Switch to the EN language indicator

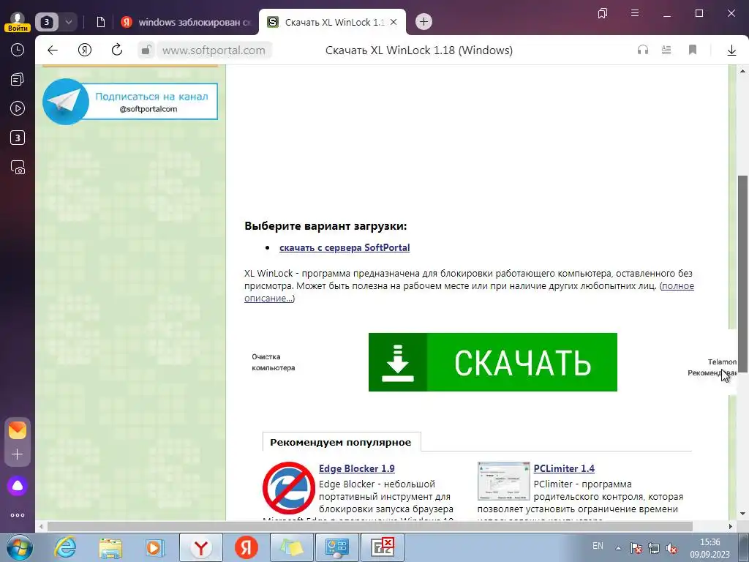(598, 546)
